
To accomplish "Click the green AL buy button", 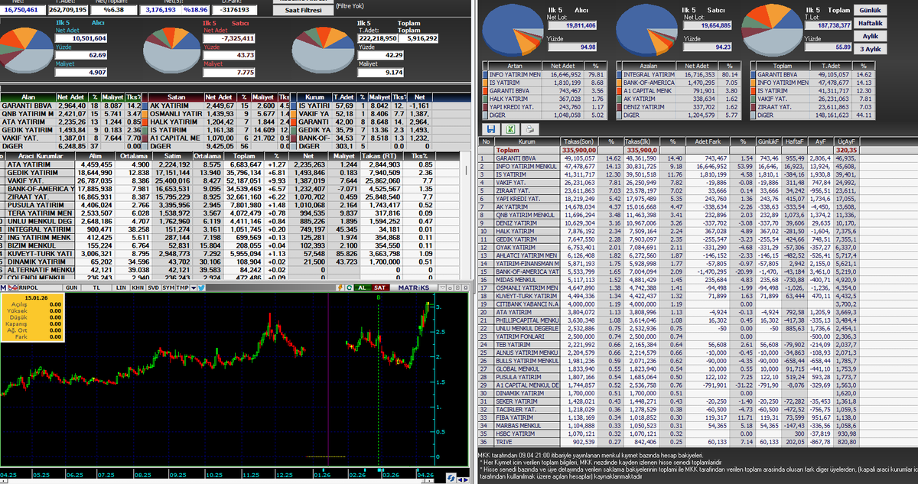I will point(362,287).
